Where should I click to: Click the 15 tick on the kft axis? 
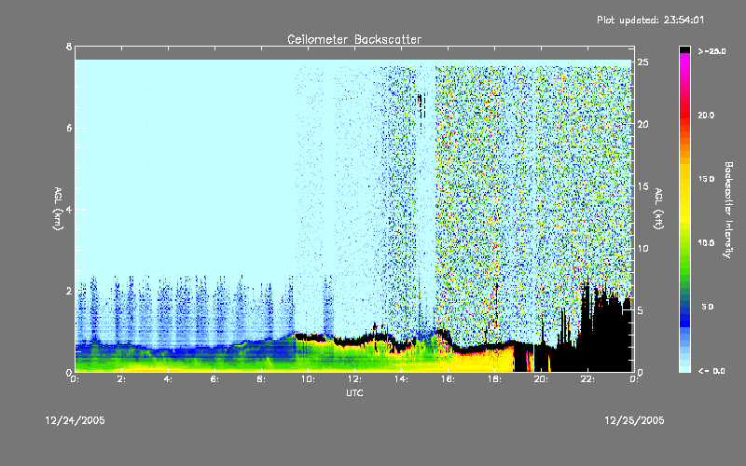click(642, 185)
